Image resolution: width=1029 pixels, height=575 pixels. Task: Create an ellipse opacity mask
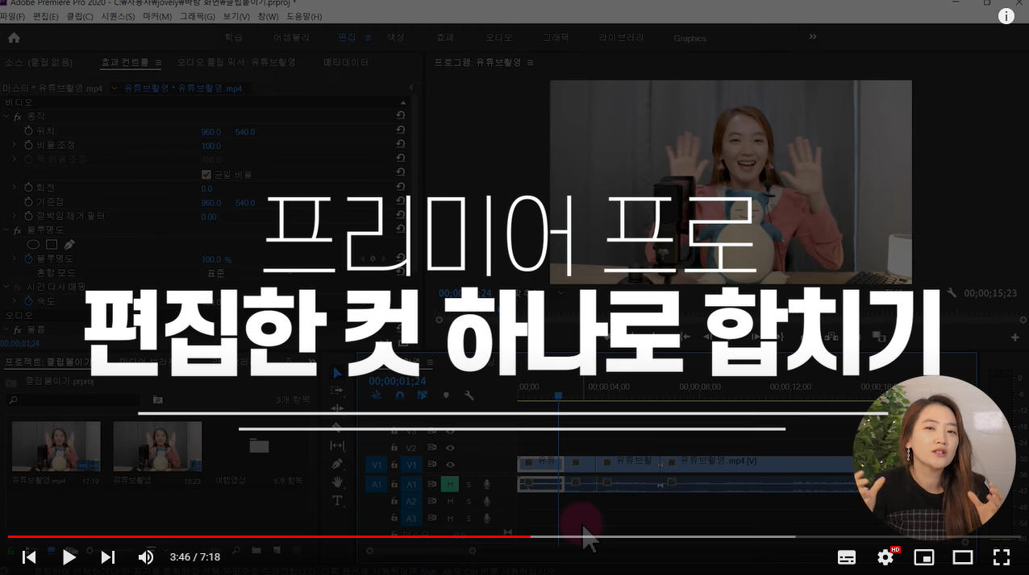pyautogui.click(x=33, y=244)
